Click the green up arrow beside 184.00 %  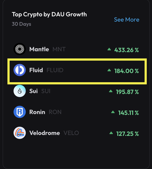[109, 70]
